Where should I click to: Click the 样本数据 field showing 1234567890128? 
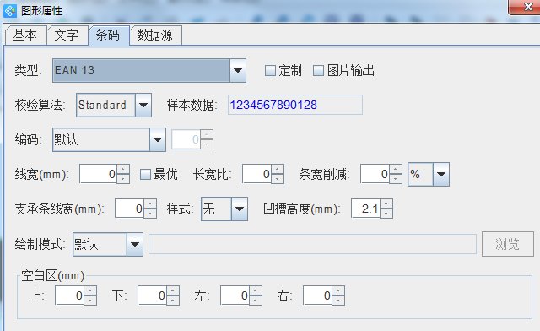[295, 105]
